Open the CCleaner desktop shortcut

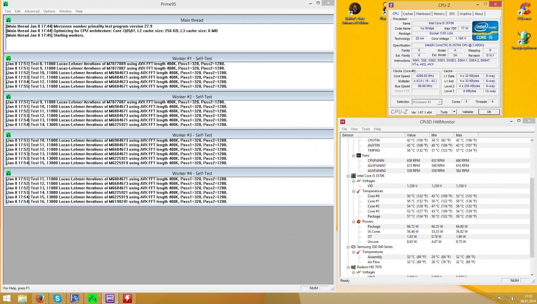pyautogui.click(x=524, y=11)
